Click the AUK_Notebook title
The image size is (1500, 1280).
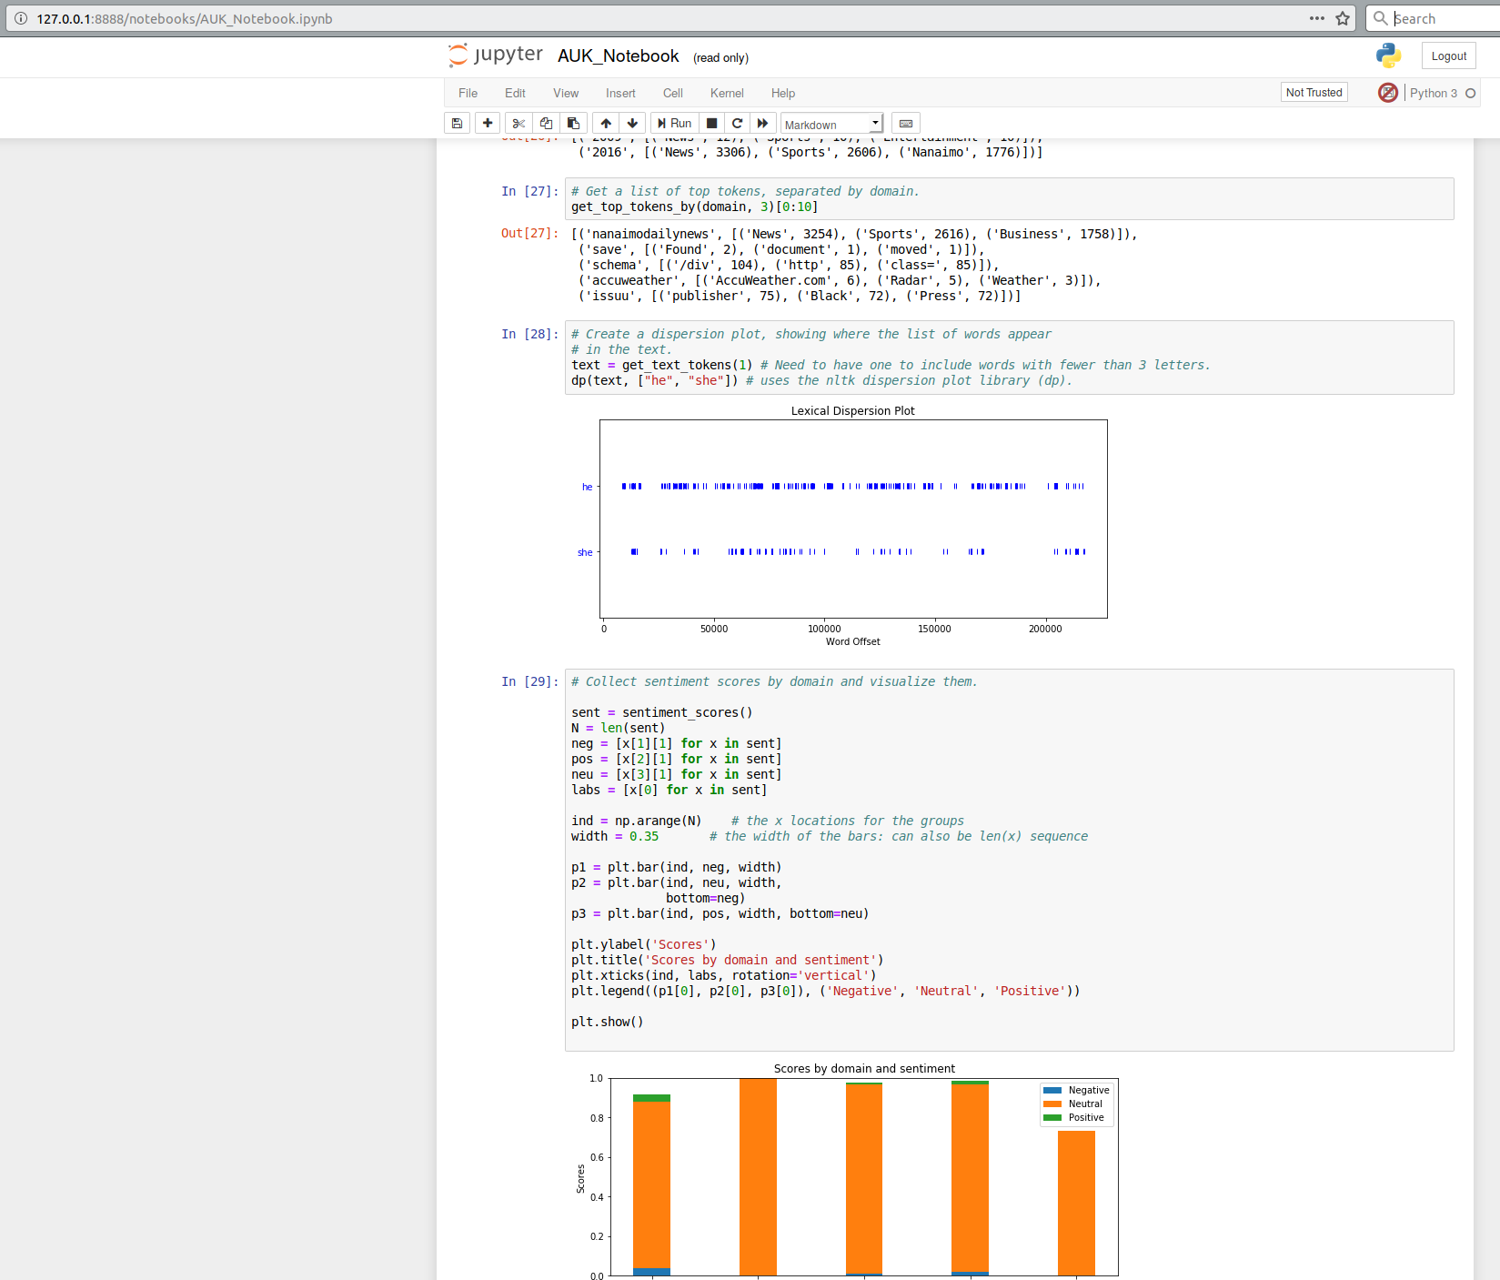[619, 56]
